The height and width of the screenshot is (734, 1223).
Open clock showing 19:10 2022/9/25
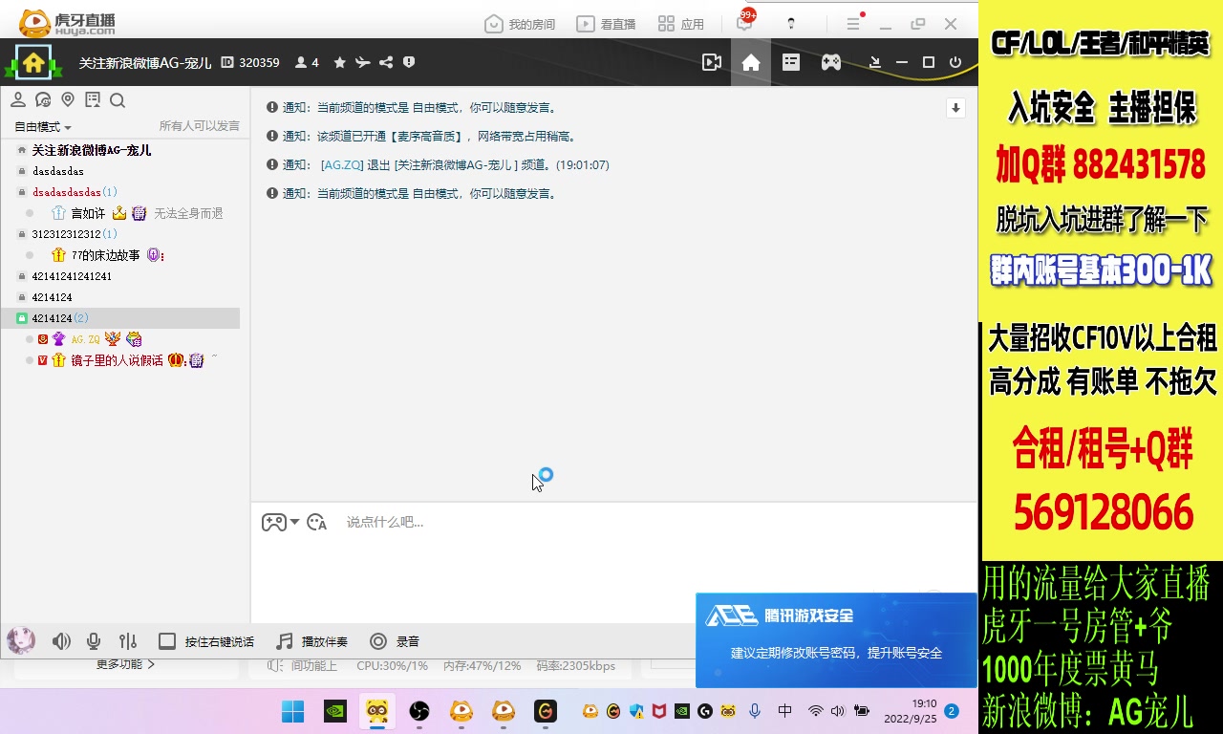click(x=911, y=711)
